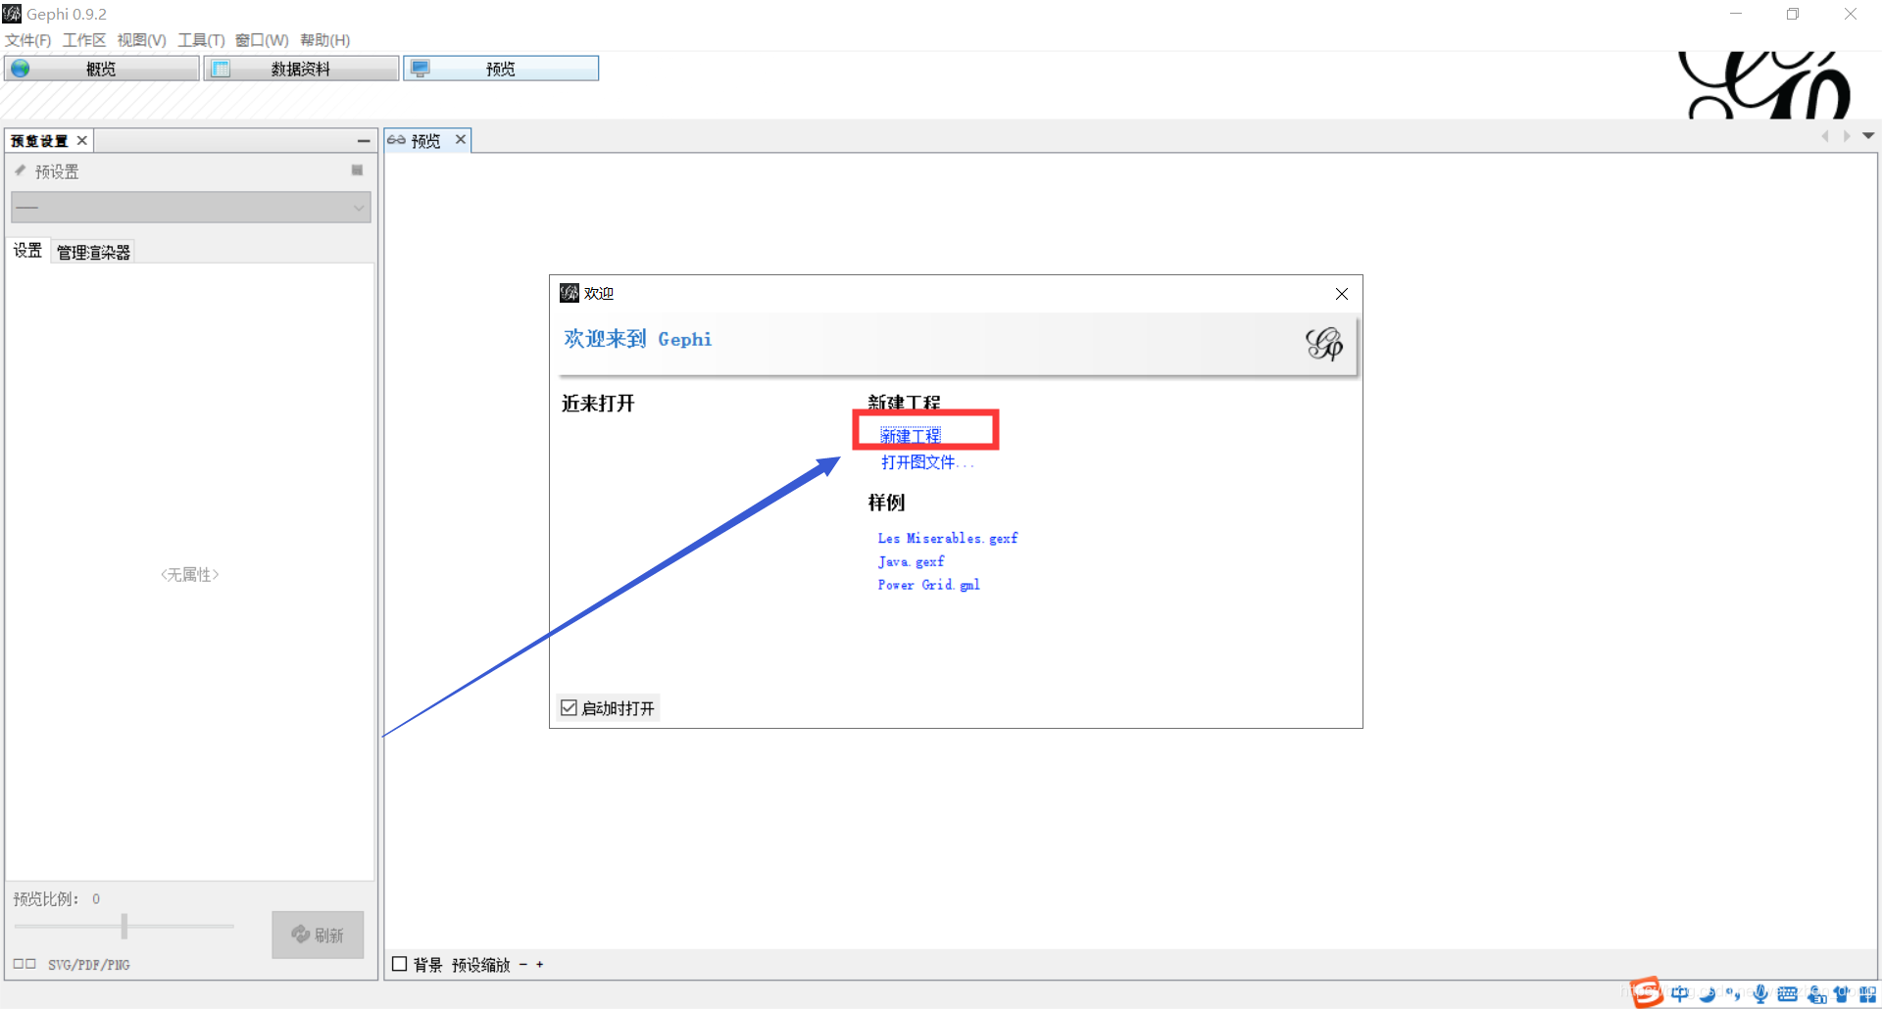The height and width of the screenshot is (1009, 1882).
Task: Click the save preset icon beside 预设置
Action: tap(357, 170)
